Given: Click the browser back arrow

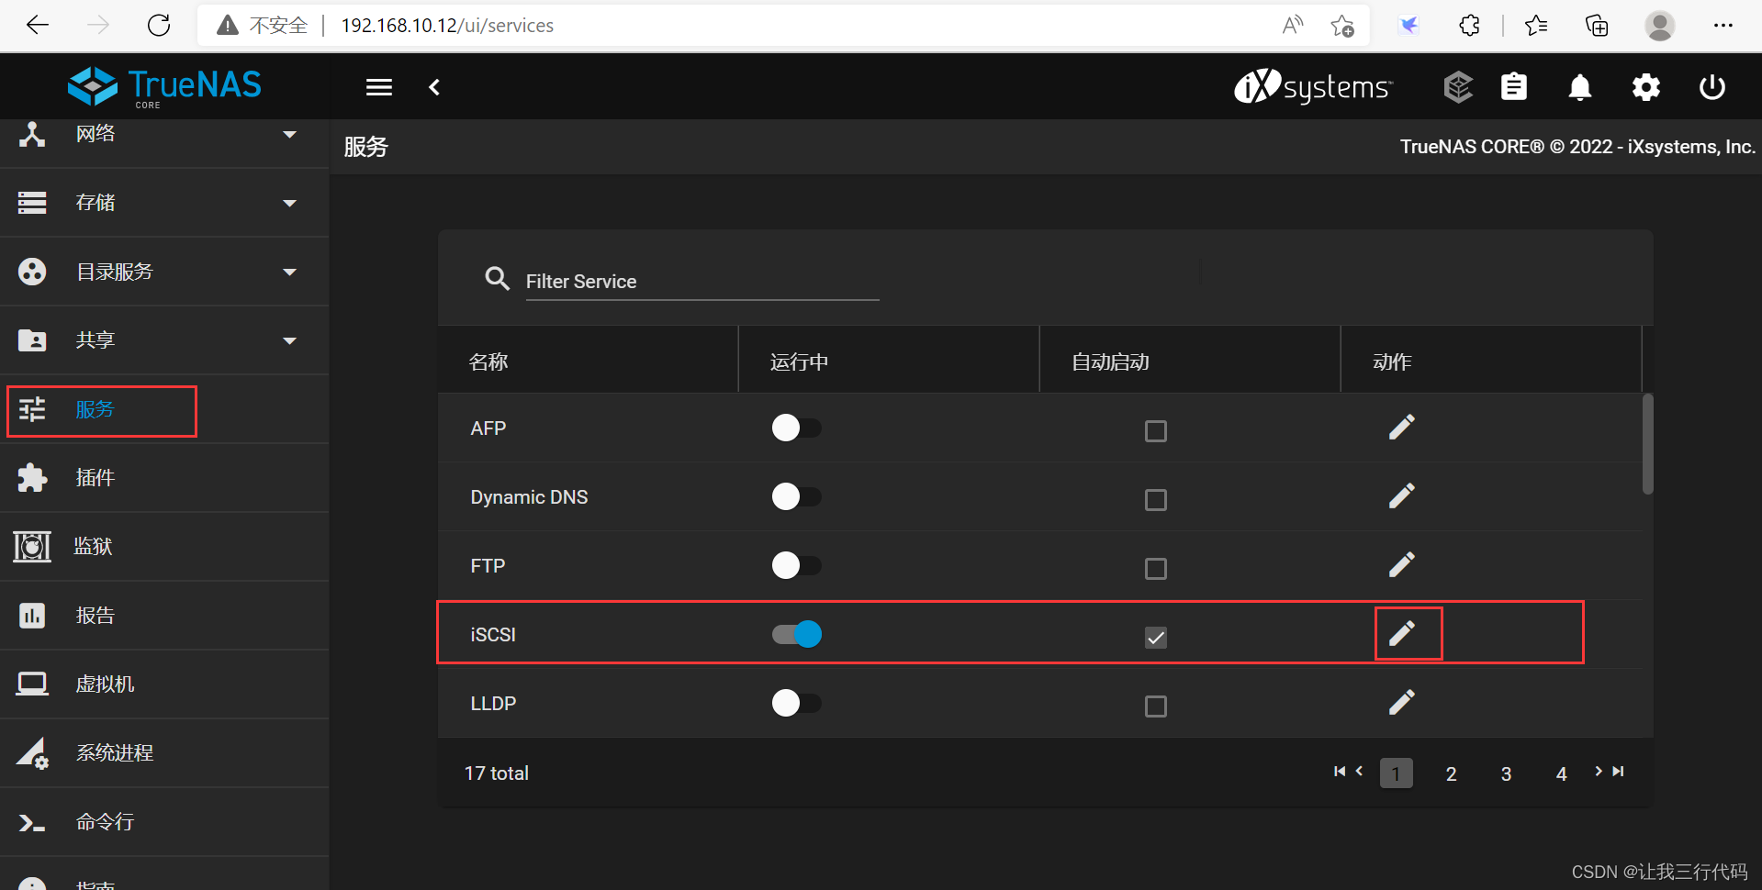Looking at the screenshot, I should click(x=38, y=25).
